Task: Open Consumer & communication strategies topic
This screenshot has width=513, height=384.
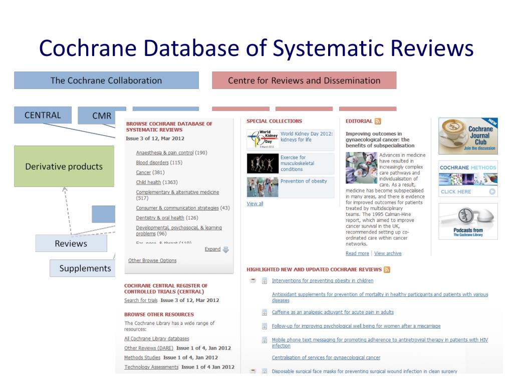Action: 177,208
